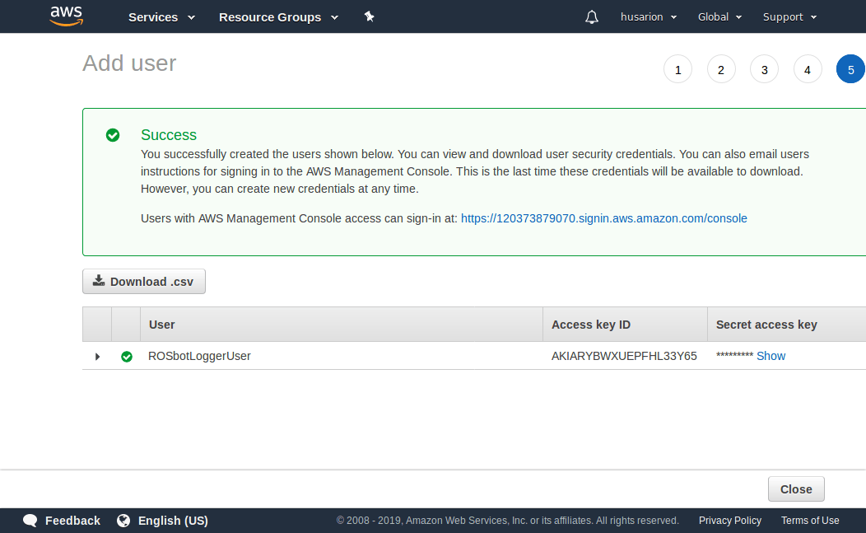Open the Privacy Policy link
Viewport: 866px width, 533px height.
(729, 521)
